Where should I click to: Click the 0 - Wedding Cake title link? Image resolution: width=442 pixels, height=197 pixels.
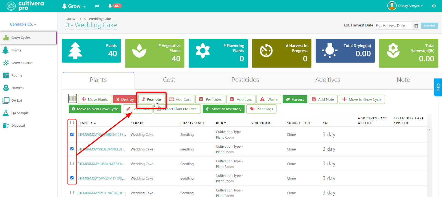point(91,25)
